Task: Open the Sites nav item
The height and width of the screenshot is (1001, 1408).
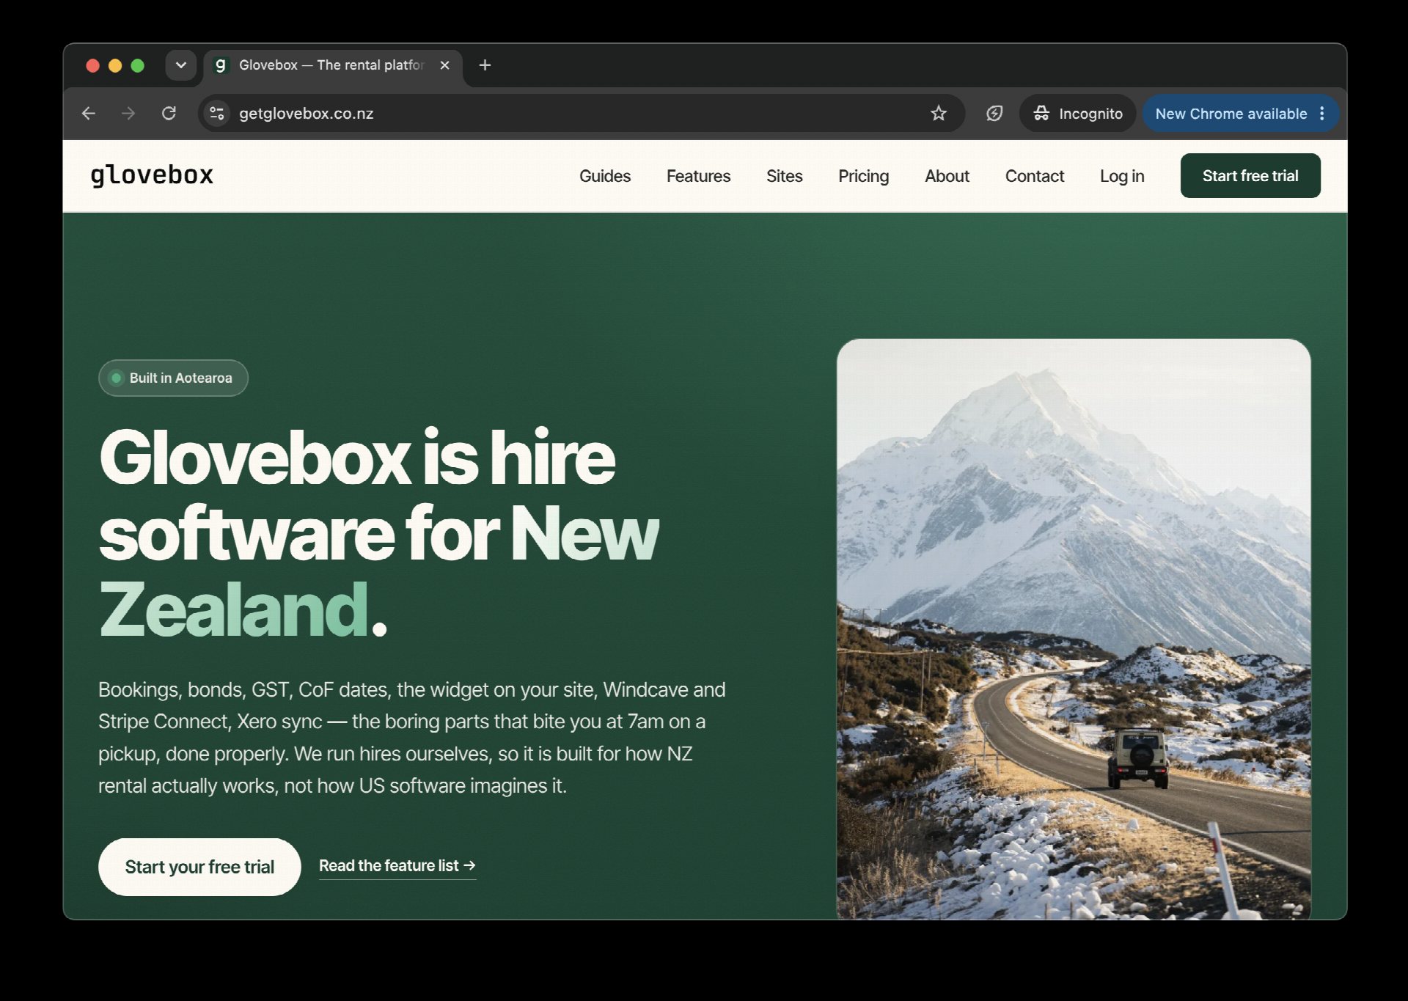Action: click(784, 176)
